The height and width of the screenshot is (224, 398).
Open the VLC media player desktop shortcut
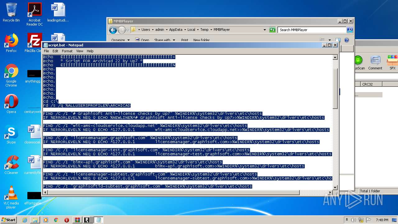11,197
